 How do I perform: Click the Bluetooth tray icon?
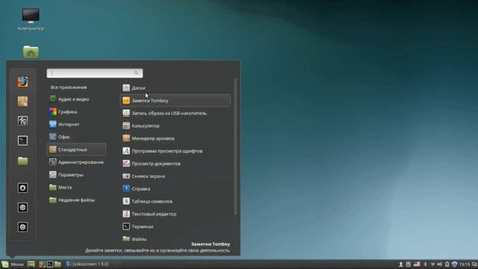[x=425, y=264]
